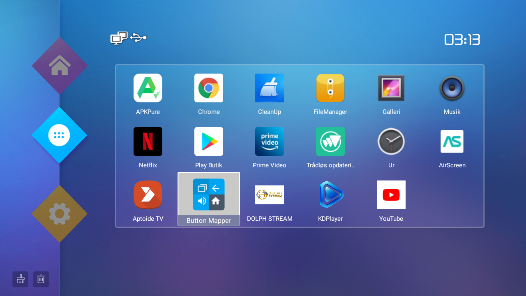Image resolution: width=526 pixels, height=296 pixels.
Task: Go to Home via sidebar diamond
Action: [x=60, y=66]
